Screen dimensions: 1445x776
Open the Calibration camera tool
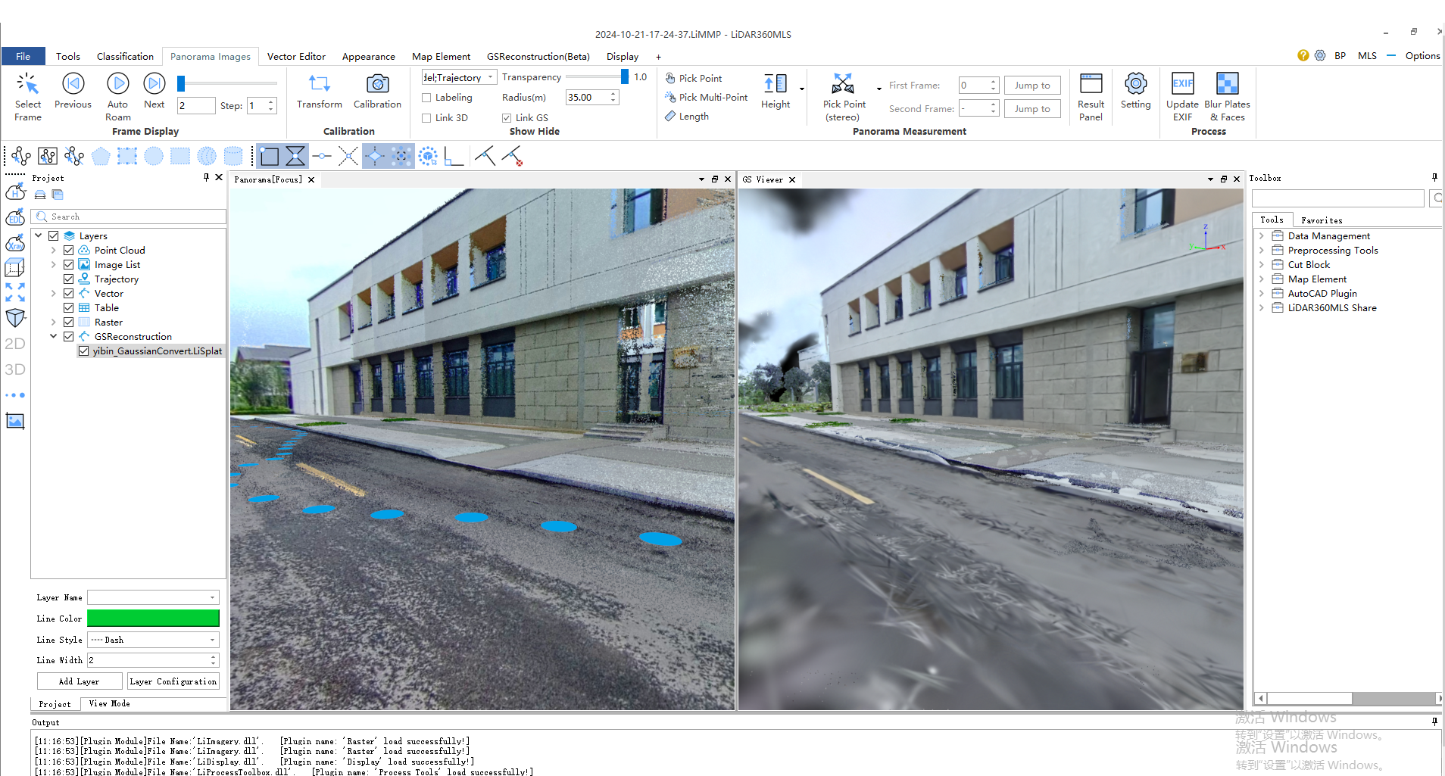tap(377, 91)
